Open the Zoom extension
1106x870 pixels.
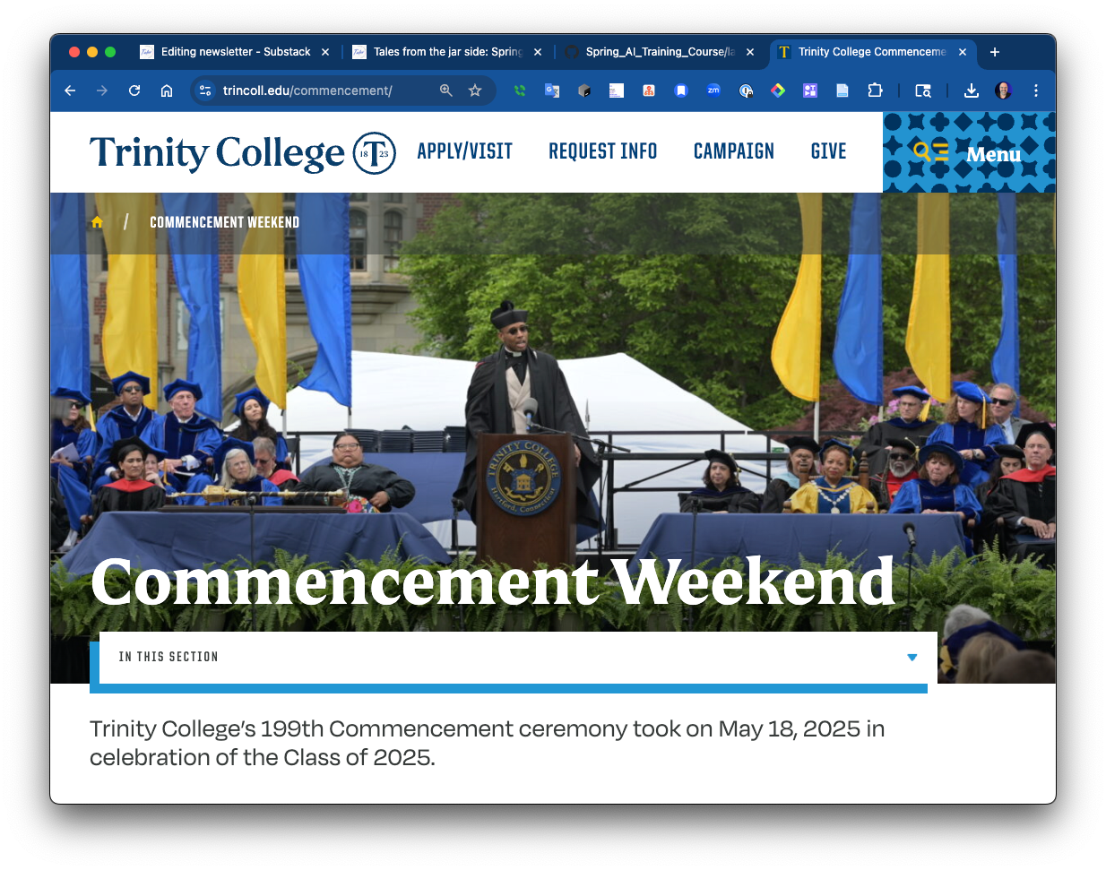point(713,90)
